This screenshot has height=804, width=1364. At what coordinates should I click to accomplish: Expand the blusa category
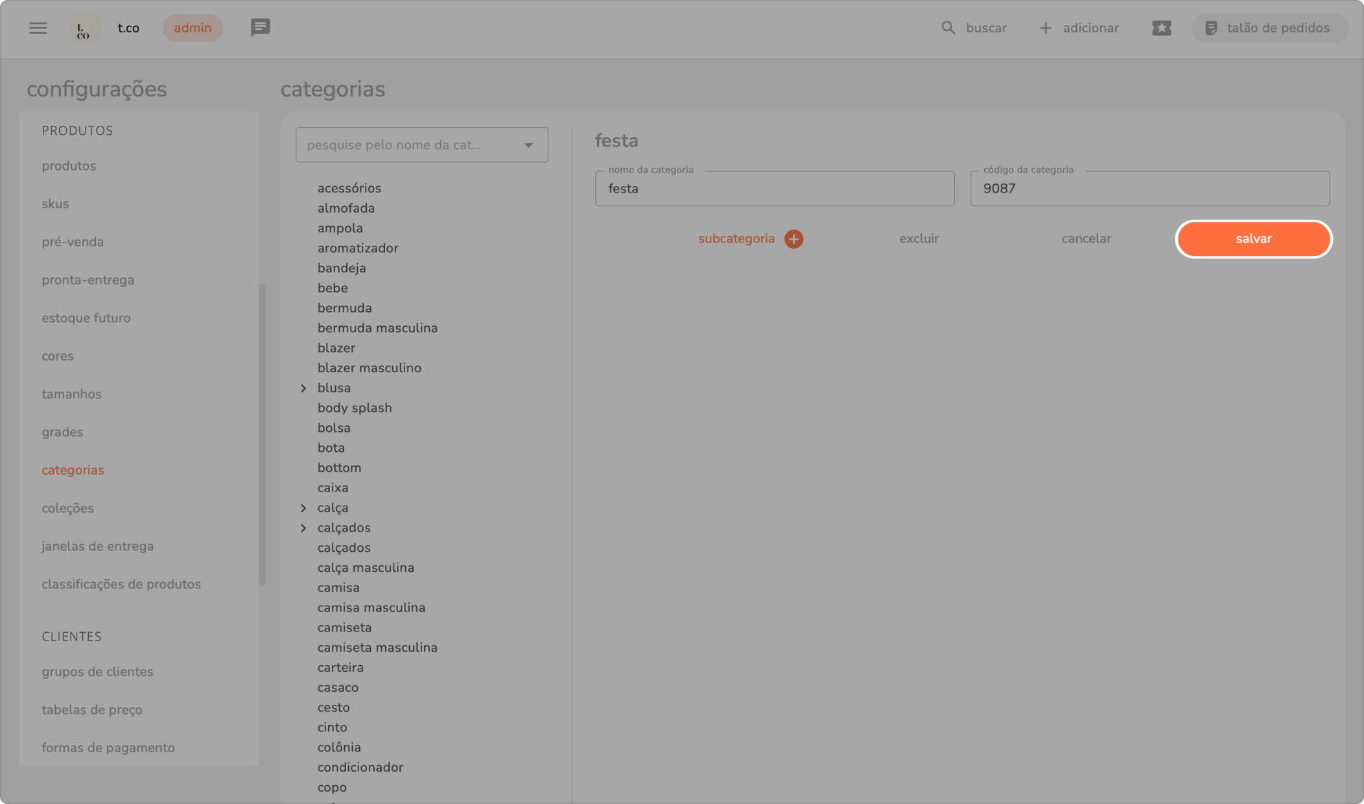tap(303, 388)
